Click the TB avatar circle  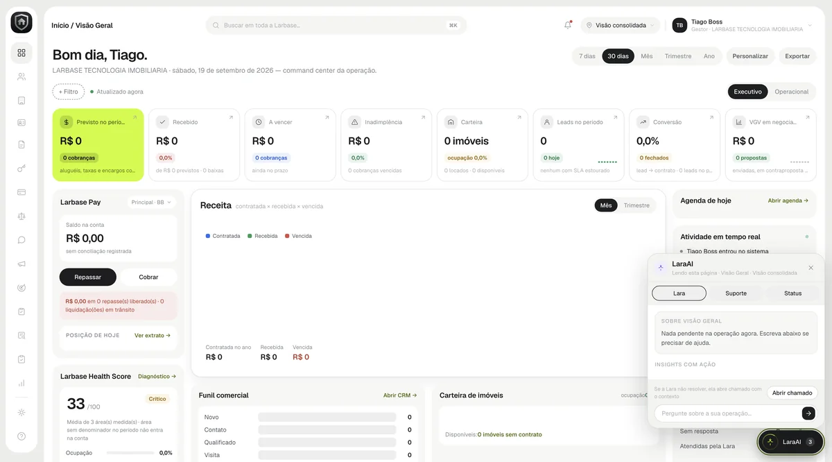tap(680, 25)
